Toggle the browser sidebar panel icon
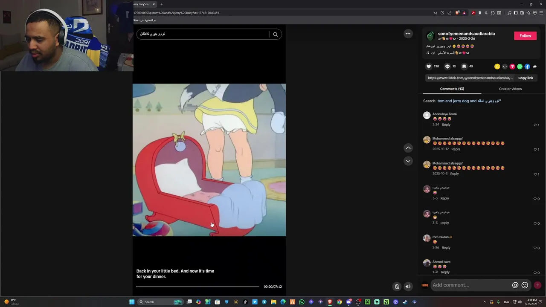The width and height of the screenshot is (546, 307). 516,13
